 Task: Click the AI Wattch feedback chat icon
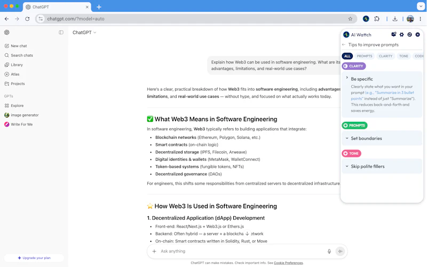pyautogui.click(x=393, y=34)
